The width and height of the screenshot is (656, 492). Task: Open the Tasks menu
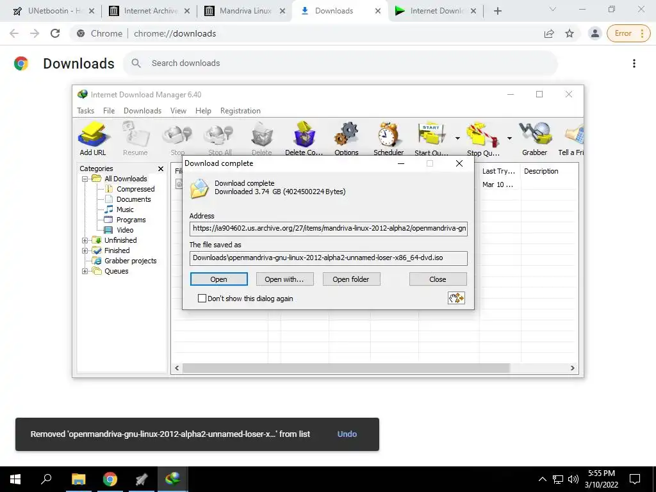click(x=85, y=111)
